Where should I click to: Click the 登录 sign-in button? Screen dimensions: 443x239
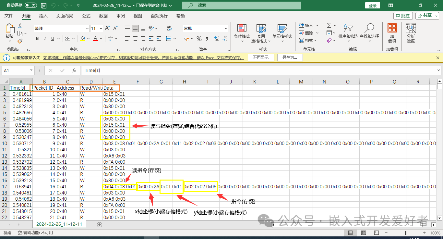[x=373, y=6]
